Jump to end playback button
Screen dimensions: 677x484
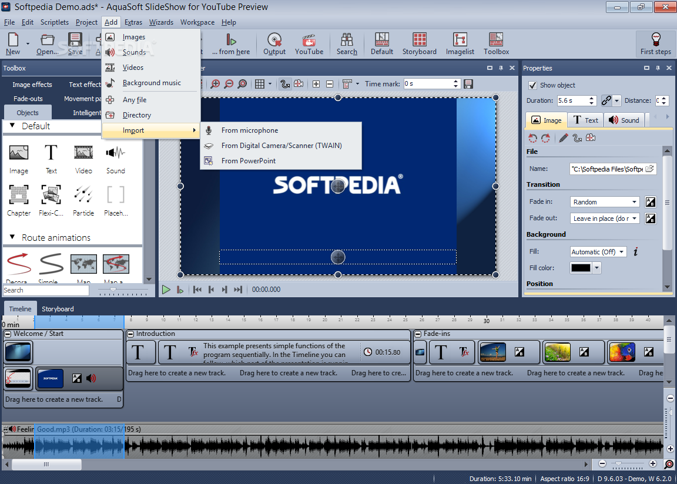pyautogui.click(x=238, y=290)
